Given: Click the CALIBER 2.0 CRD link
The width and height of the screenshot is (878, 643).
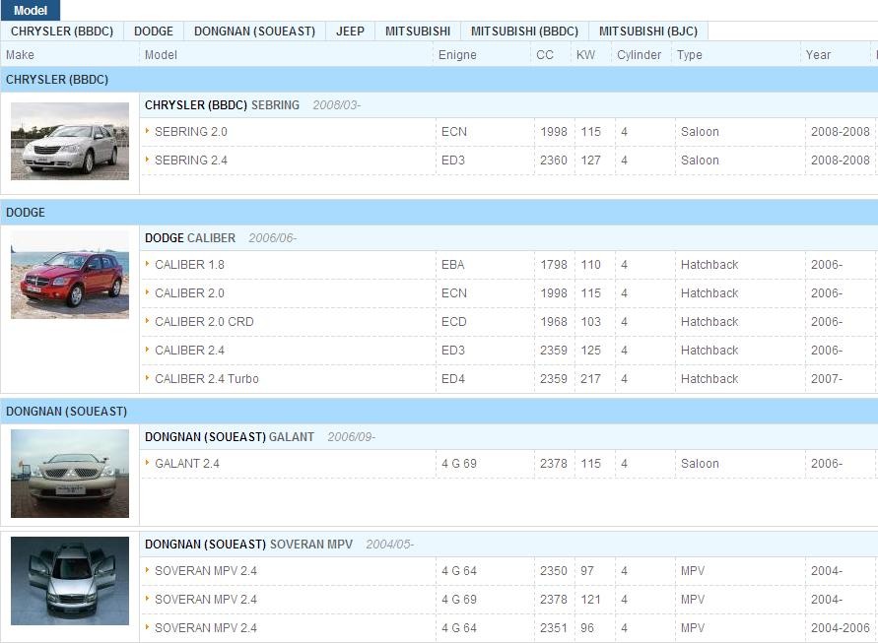Looking at the screenshot, I should click(x=204, y=322).
